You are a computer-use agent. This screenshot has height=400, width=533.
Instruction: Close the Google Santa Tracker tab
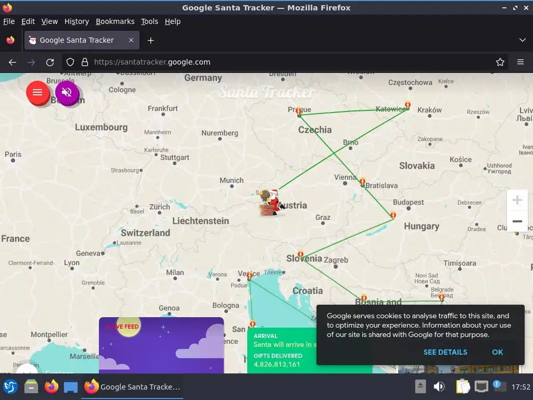131,40
